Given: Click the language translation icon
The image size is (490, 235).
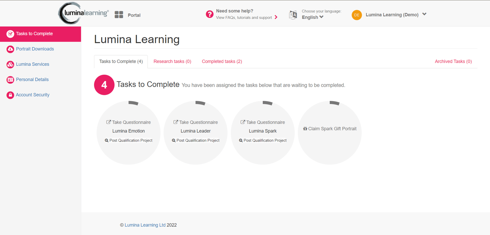Looking at the screenshot, I should coord(293,15).
